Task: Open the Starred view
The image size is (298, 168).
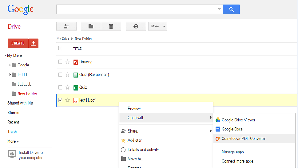Action: click(13, 113)
